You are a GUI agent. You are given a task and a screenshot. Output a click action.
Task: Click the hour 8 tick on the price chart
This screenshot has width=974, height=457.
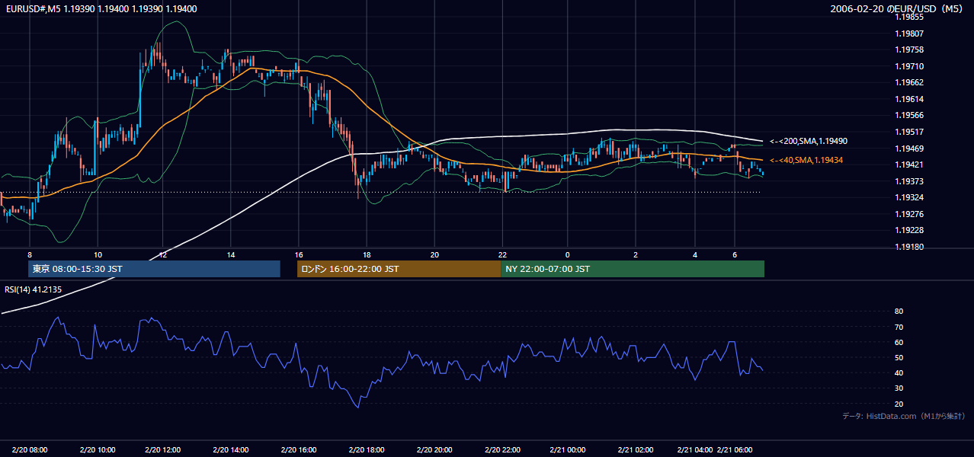29,254
